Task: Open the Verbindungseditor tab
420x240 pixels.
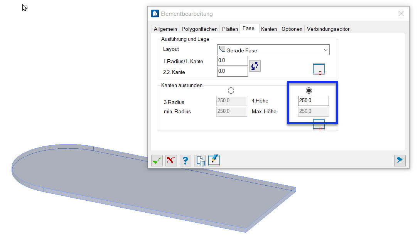Action: [x=328, y=29]
